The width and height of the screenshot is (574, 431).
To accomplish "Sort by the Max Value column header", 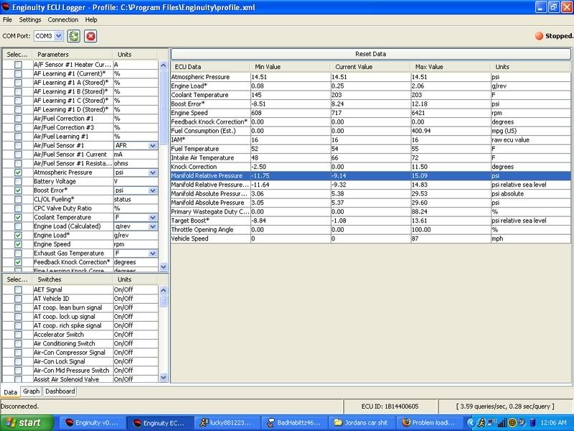I will coord(451,67).
